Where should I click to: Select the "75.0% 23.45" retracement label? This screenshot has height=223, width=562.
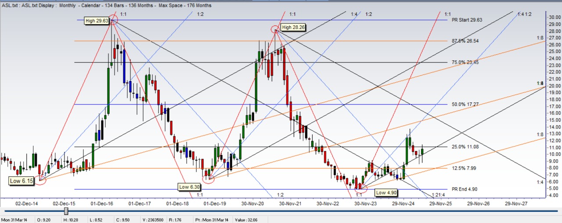(x=465, y=62)
